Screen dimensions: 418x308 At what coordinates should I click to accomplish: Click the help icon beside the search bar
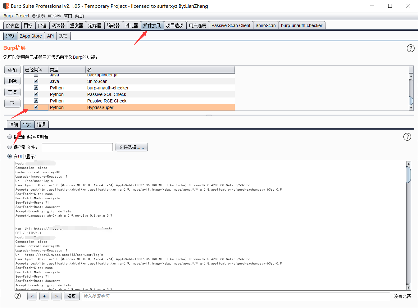[18, 296]
